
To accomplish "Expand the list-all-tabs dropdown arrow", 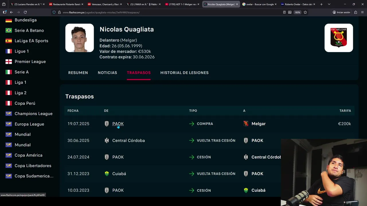I will (329, 4).
